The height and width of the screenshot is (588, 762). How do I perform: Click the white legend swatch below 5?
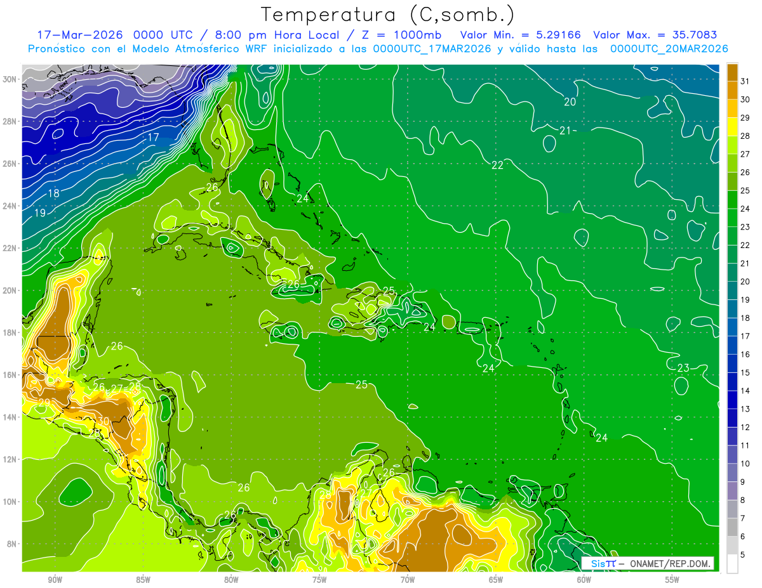[732, 564]
